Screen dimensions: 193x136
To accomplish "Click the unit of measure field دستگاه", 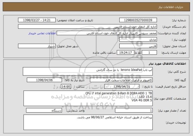I will [x=44, y=111].
